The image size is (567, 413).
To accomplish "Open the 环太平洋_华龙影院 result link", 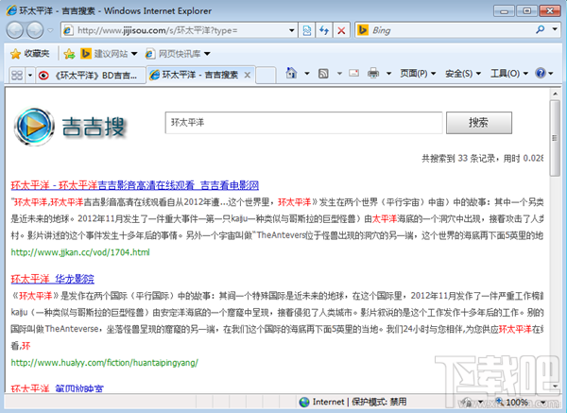I will pos(52,279).
